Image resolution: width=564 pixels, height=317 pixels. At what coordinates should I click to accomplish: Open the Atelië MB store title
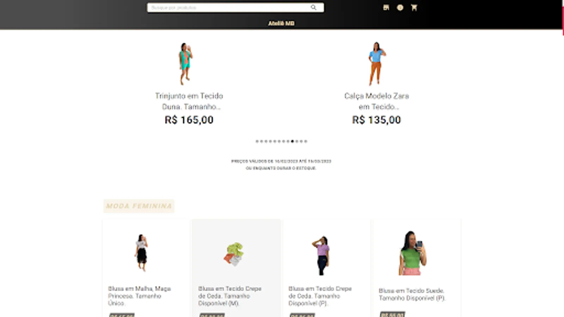281,23
